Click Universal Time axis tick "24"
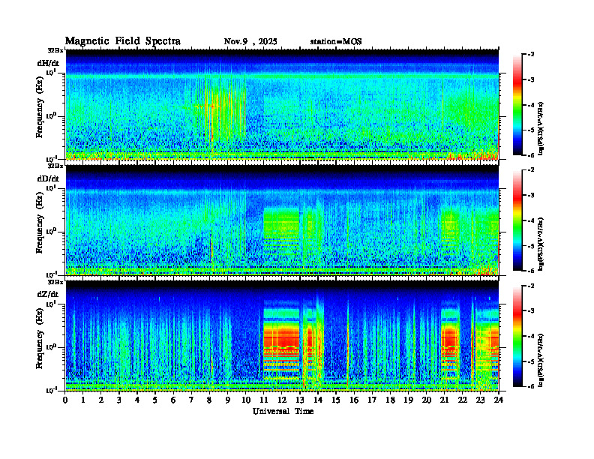Viewport: 594px width, 459px height. (499, 400)
